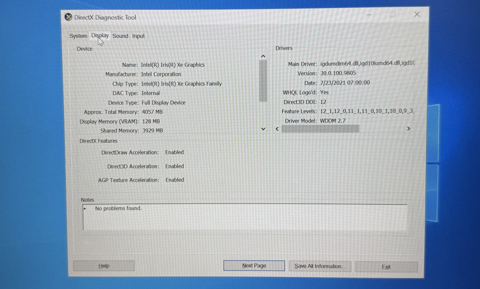Close the DirectX Diagnostic Tool window
The image size is (480, 289).
point(417,14)
